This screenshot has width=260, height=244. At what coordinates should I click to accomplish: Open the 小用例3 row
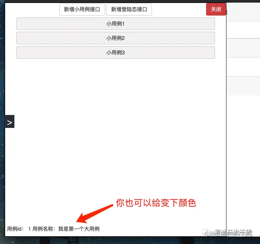point(115,52)
